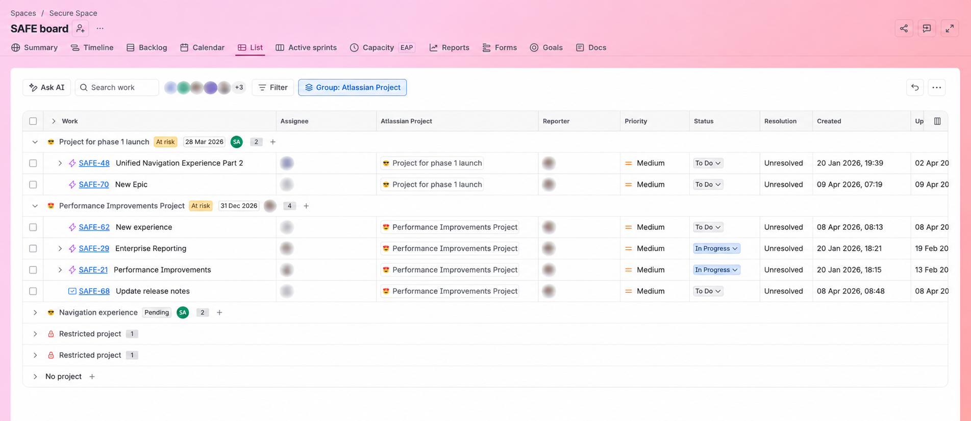Click the add people icon beside SAFE board
This screenshot has height=421, width=971.
(x=81, y=29)
